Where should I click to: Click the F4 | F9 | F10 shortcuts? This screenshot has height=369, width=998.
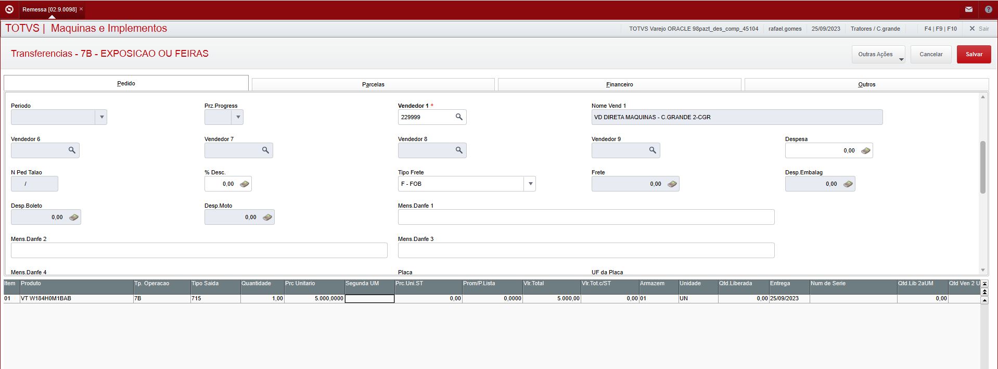[940, 29]
